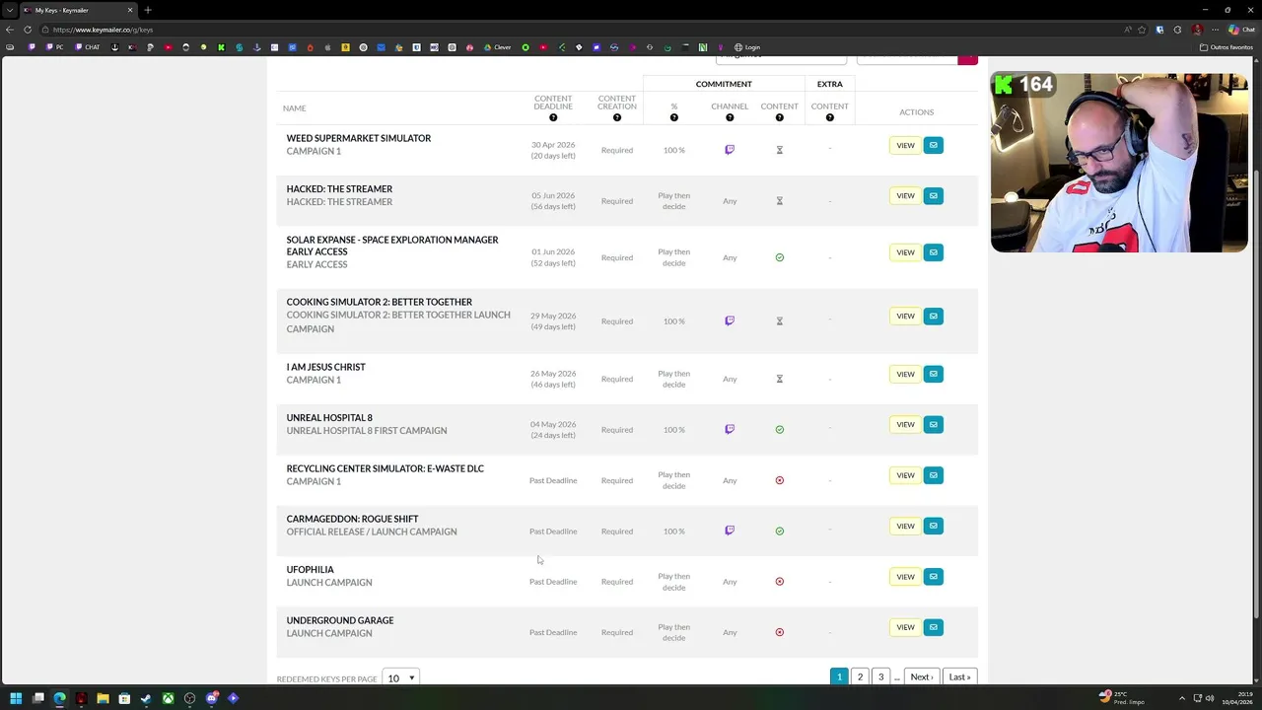Click Twitch channel icon for Cooking Simulator 2
Screen dimensions: 1262x710
[730, 320]
